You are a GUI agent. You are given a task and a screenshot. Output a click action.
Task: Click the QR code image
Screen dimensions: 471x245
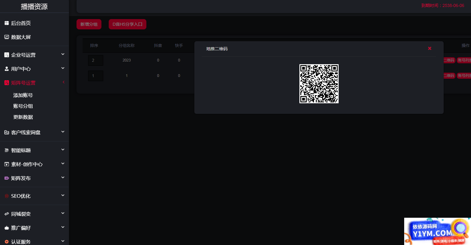point(319,84)
